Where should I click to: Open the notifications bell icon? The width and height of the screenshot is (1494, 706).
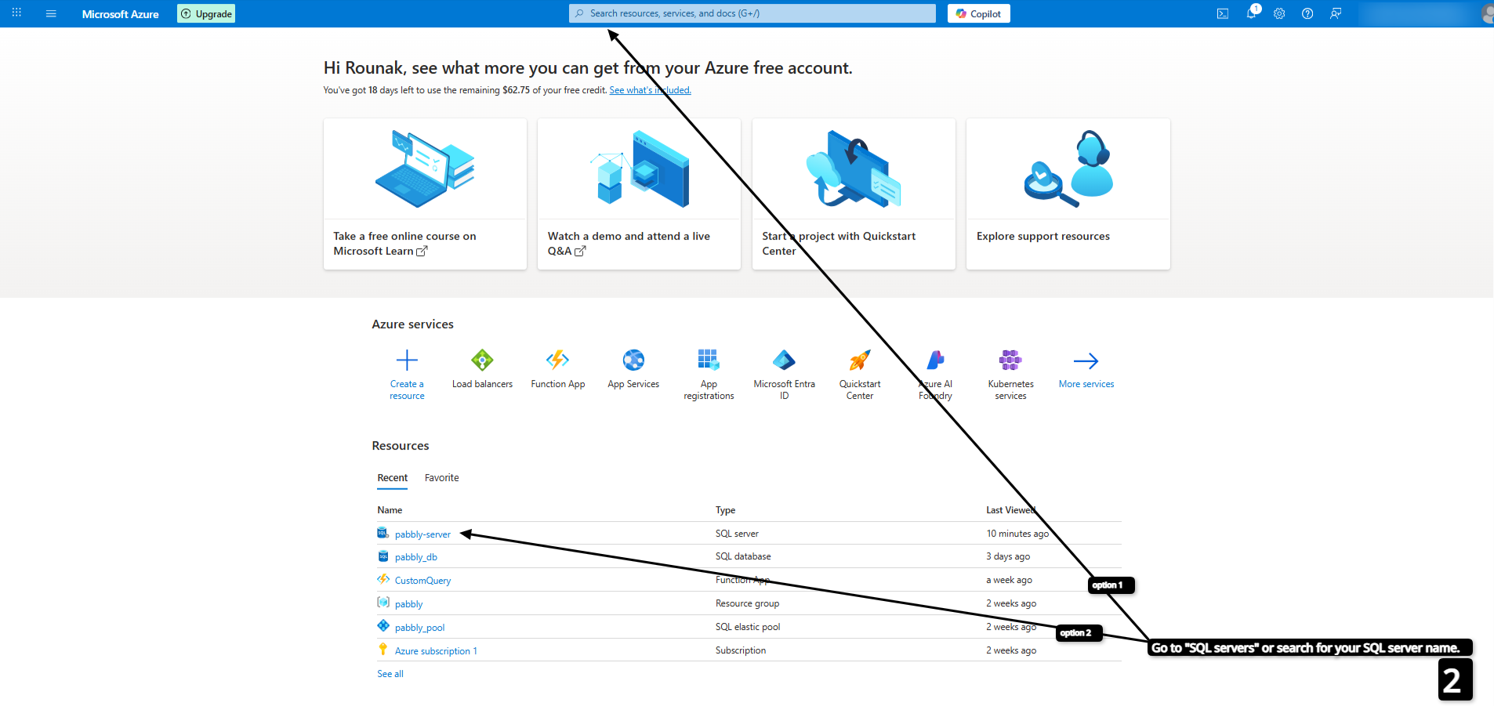coord(1251,13)
